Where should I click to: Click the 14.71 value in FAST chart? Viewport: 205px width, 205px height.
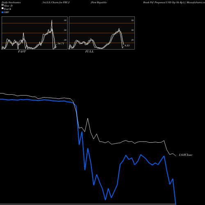click(61, 43)
